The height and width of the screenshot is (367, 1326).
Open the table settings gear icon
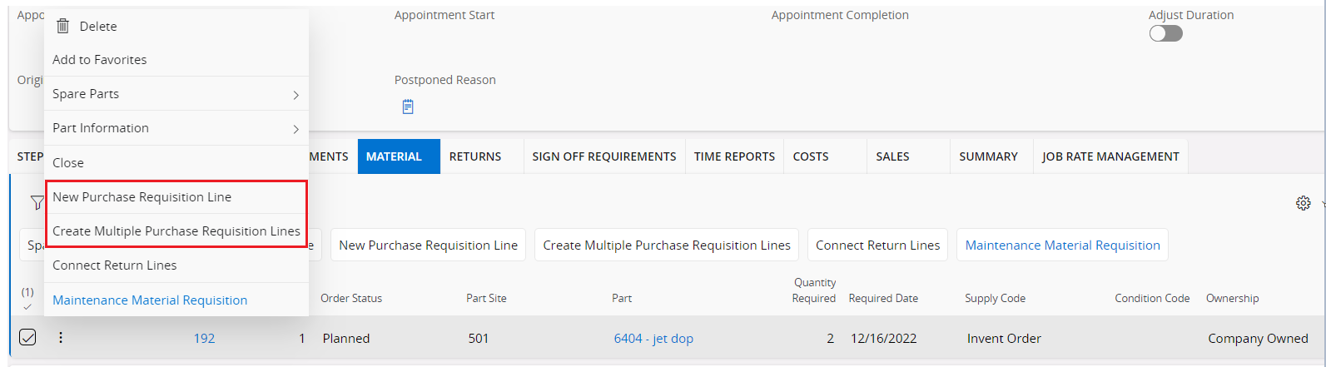click(1303, 203)
